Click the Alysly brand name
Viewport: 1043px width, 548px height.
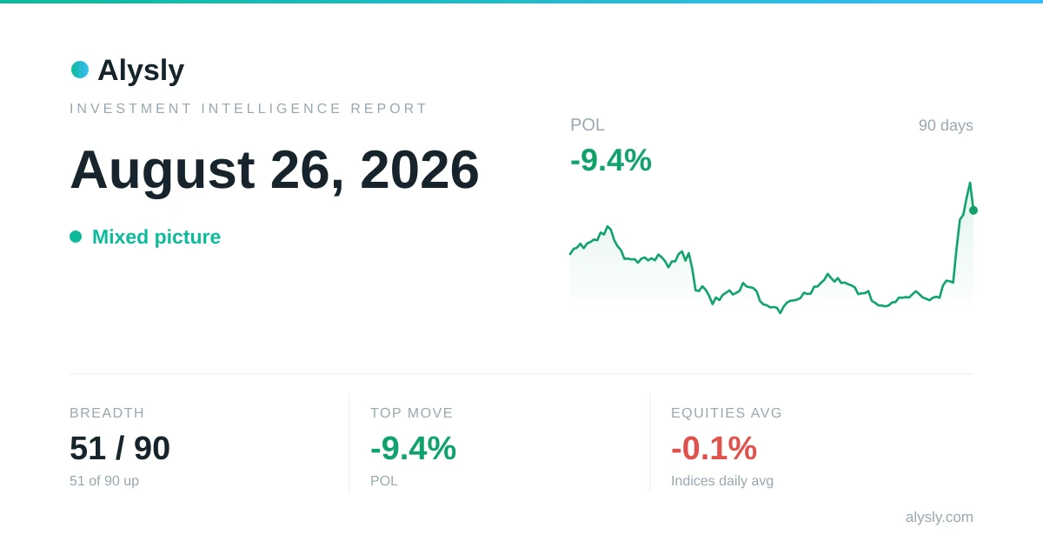click(x=141, y=70)
